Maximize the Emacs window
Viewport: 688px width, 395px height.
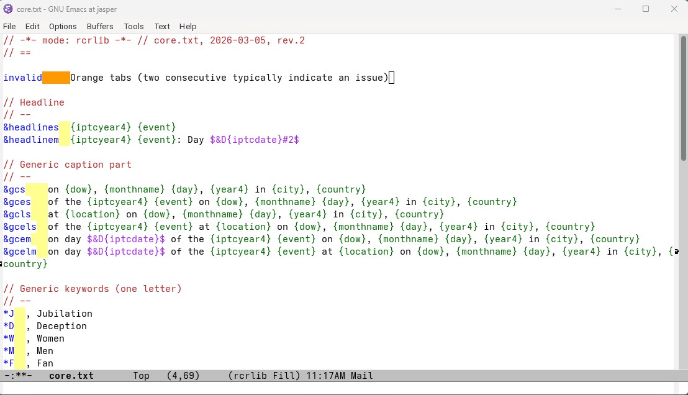click(x=646, y=9)
